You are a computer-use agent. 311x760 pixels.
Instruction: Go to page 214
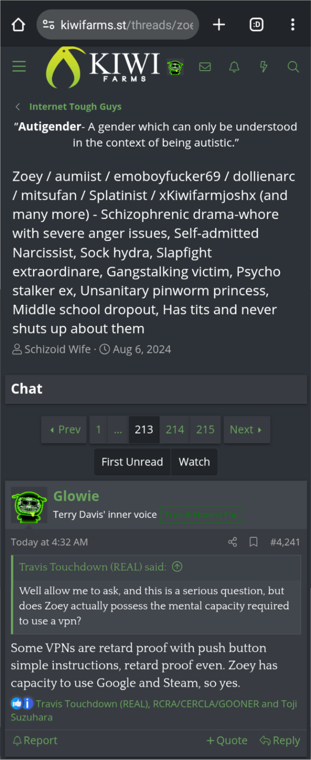click(175, 430)
